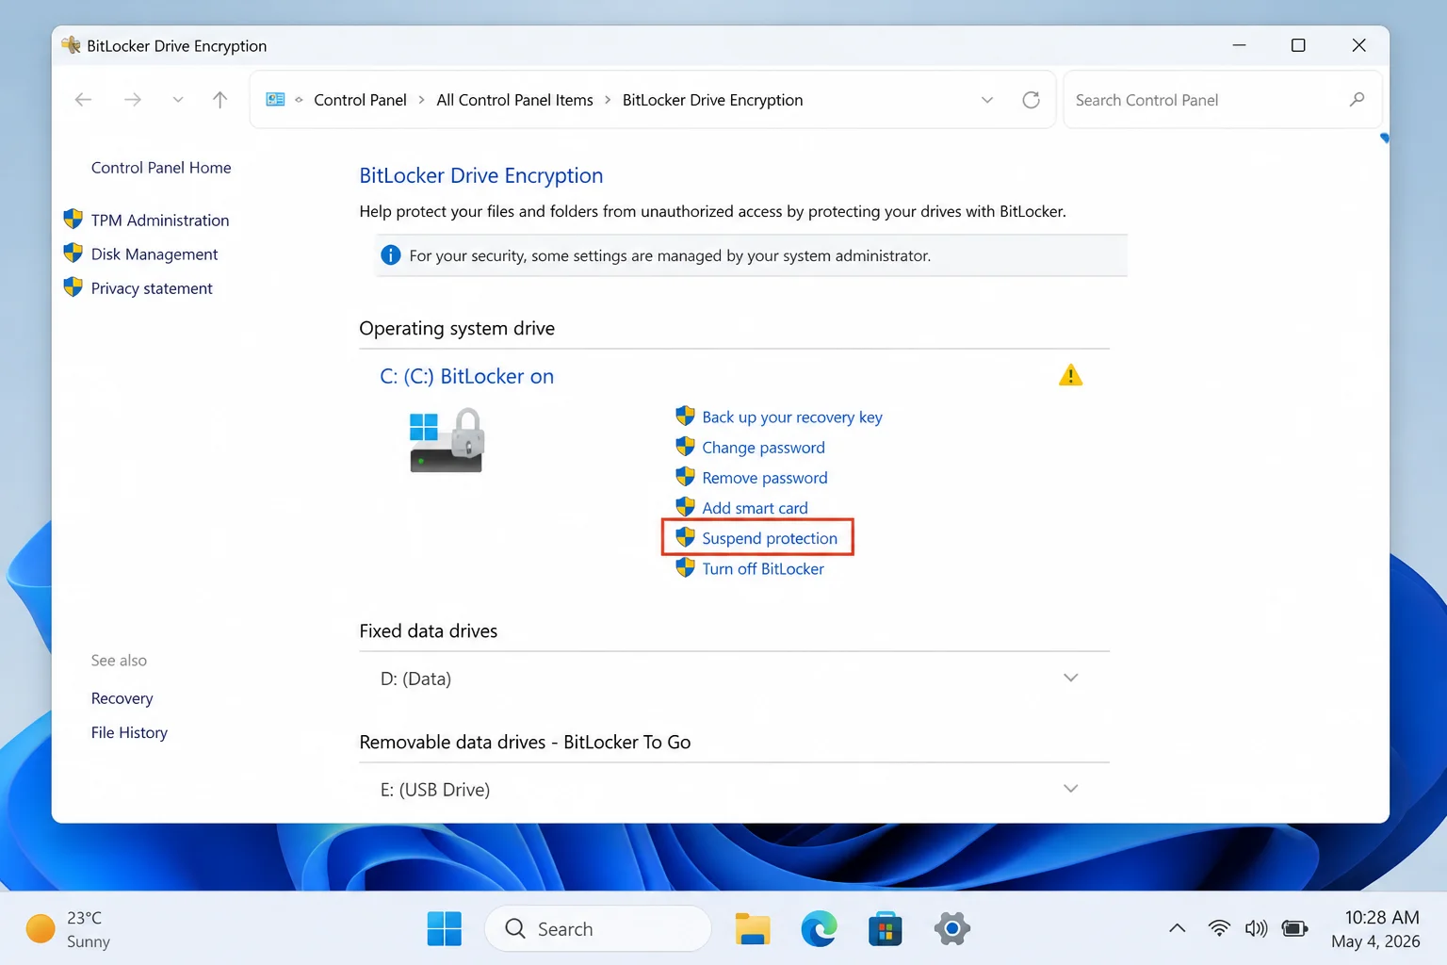Open File History under See also
This screenshot has width=1447, height=965.
pos(129,732)
